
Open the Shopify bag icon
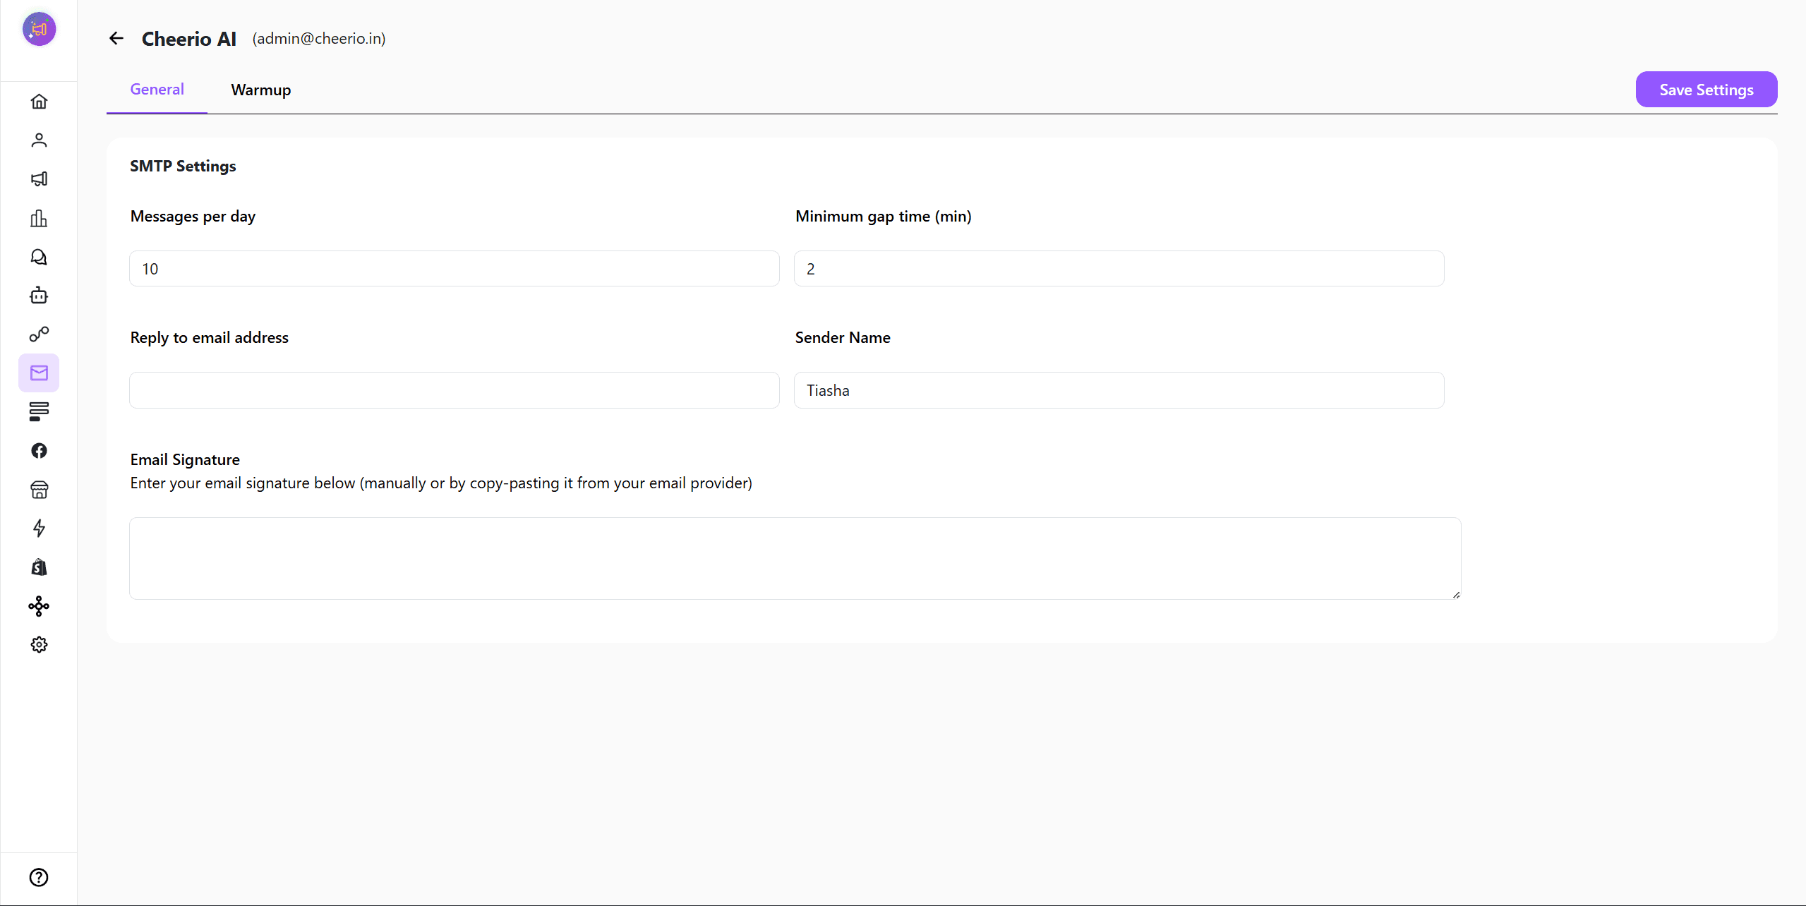[x=39, y=567]
